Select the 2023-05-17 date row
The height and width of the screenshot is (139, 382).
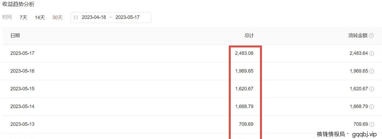tap(22, 53)
